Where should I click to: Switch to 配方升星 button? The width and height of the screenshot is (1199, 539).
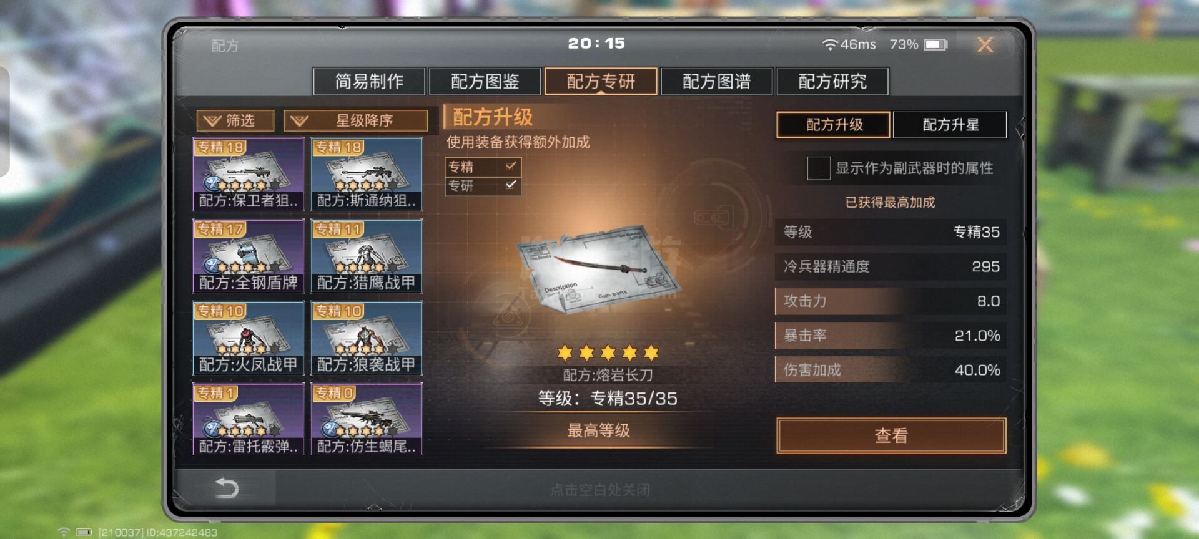click(x=950, y=125)
